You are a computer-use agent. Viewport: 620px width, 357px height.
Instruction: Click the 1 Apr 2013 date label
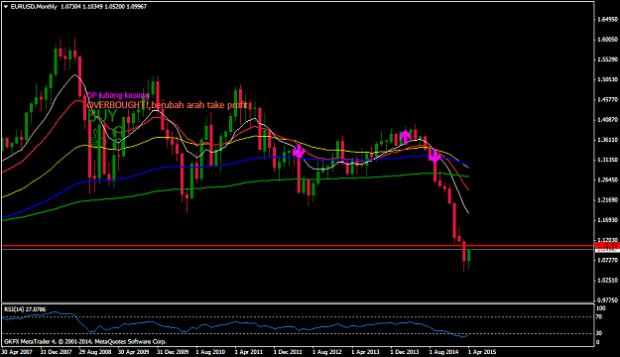click(x=365, y=352)
